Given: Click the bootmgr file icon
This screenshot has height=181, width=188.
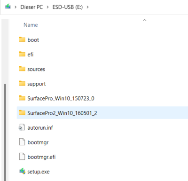Looking at the screenshot, I should pyautogui.click(x=22, y=142).
